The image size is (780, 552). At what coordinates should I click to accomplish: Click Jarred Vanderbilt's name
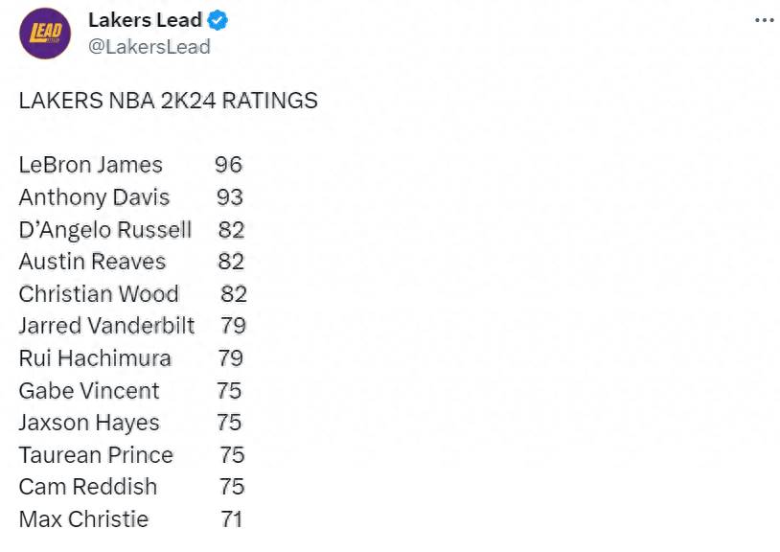point(106,326)
